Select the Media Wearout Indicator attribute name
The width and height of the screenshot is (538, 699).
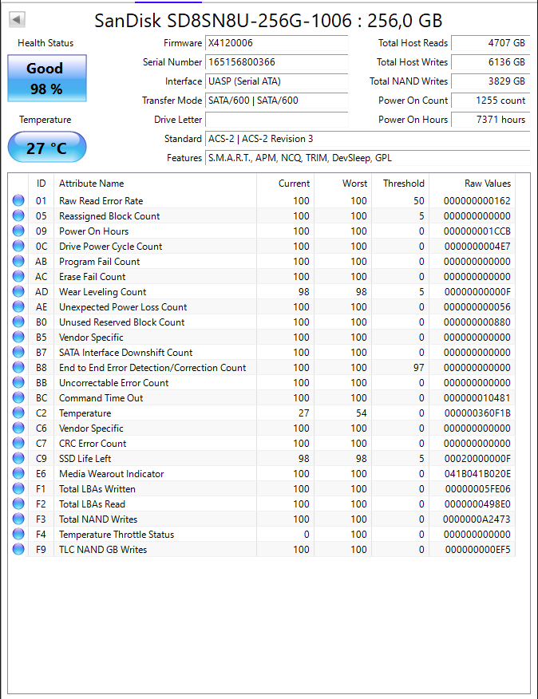pos(112,474)
